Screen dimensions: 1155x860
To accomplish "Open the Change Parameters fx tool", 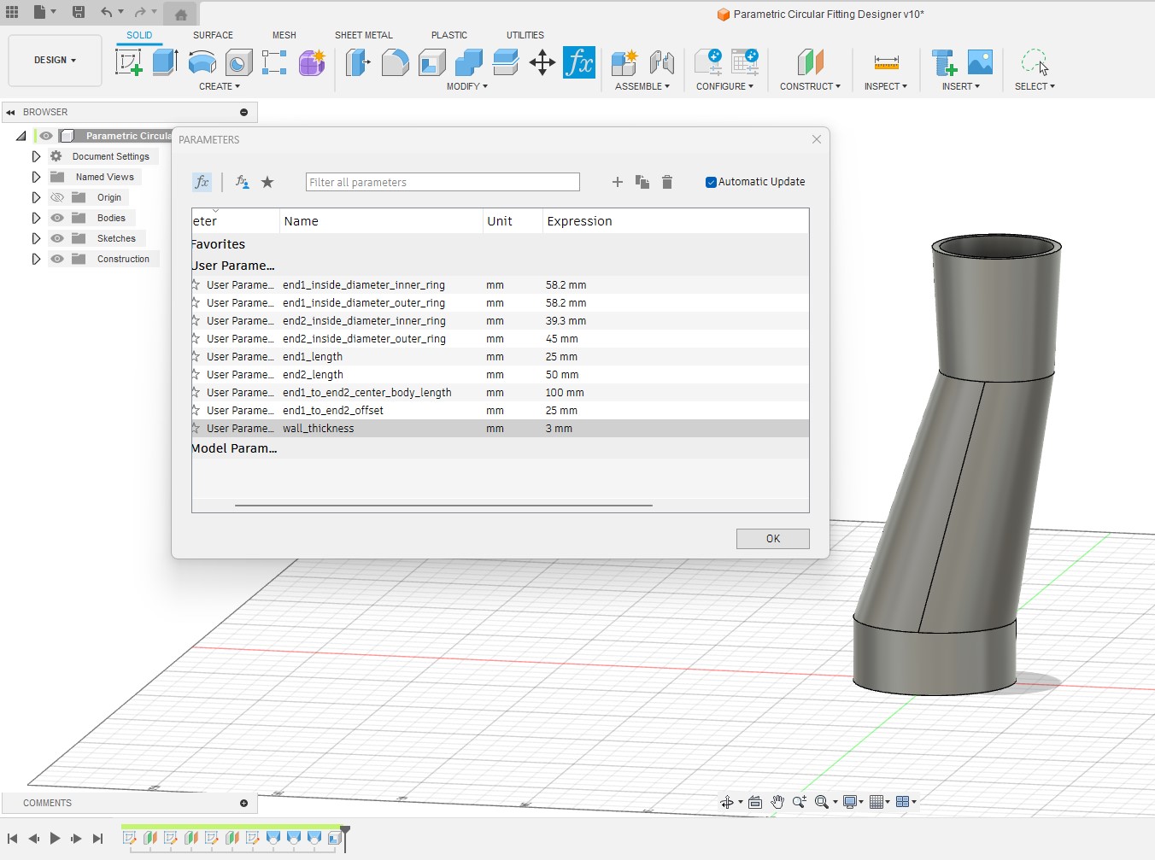I will (579, 61).
